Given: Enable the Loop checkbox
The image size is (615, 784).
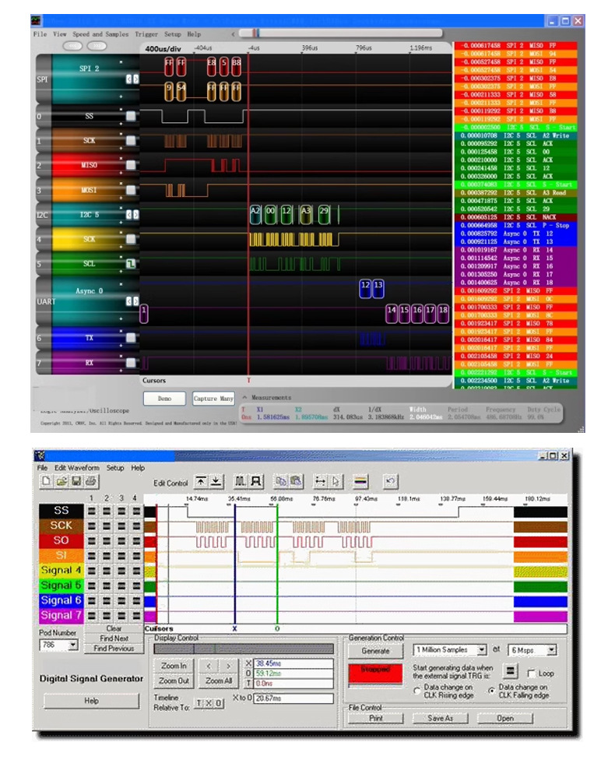Looking at the screenshot, I should (532, 673).
